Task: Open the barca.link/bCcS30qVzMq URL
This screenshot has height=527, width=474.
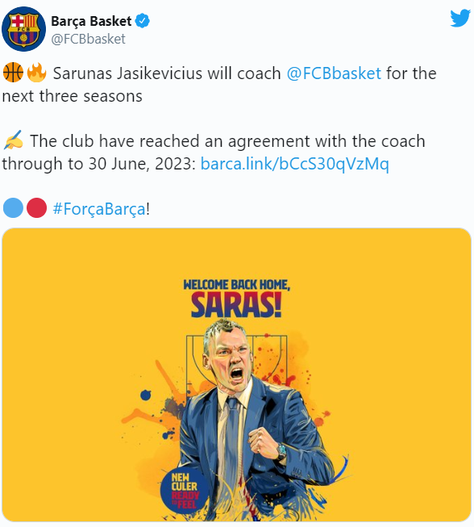Action: click(x=295, y=164)
